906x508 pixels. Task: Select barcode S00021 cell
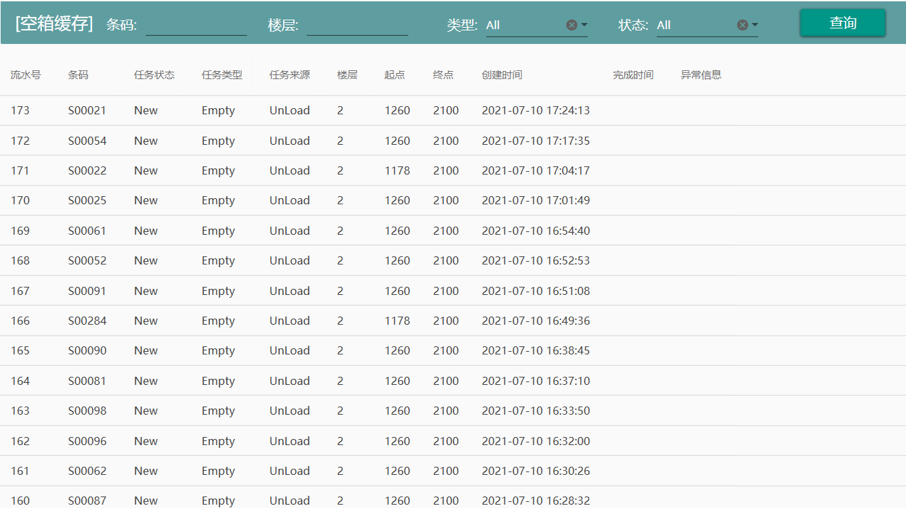click(x=87, y=110)
